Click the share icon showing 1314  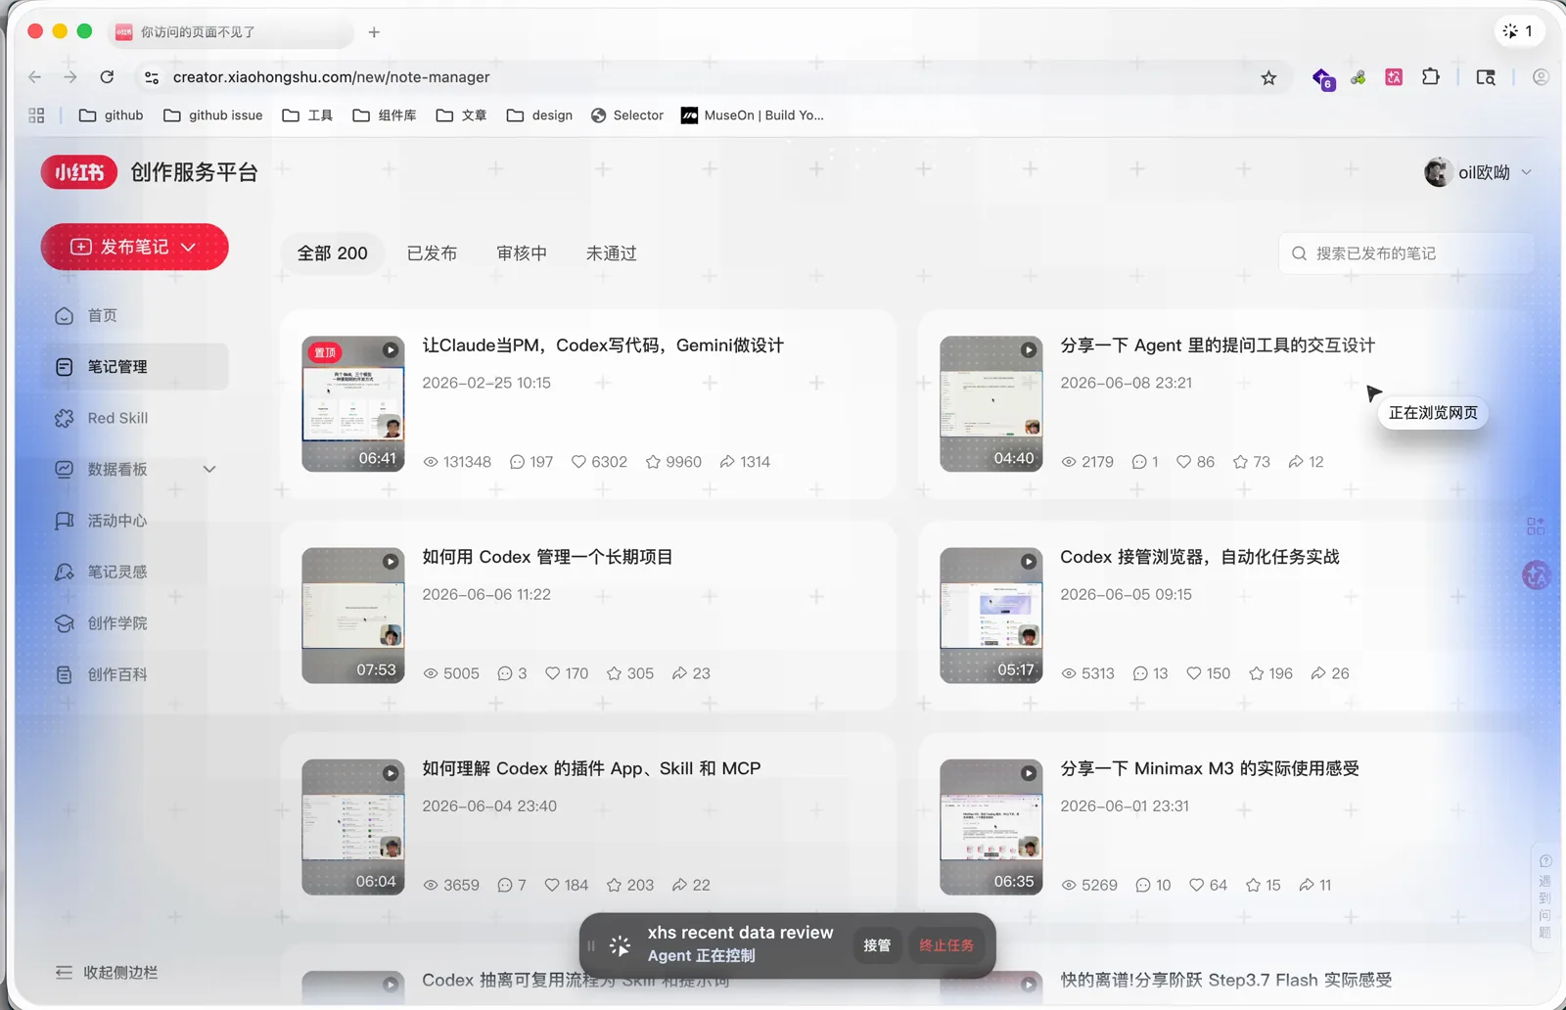pos(727,462)
